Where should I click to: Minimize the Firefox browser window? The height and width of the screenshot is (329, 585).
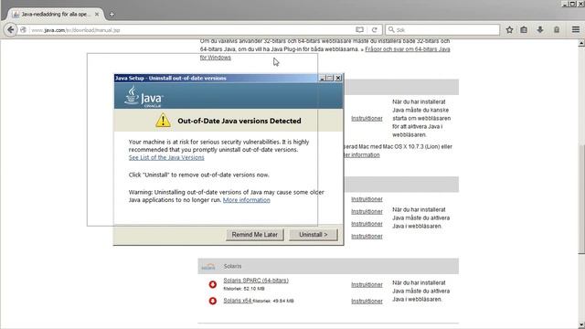[565, 4]
